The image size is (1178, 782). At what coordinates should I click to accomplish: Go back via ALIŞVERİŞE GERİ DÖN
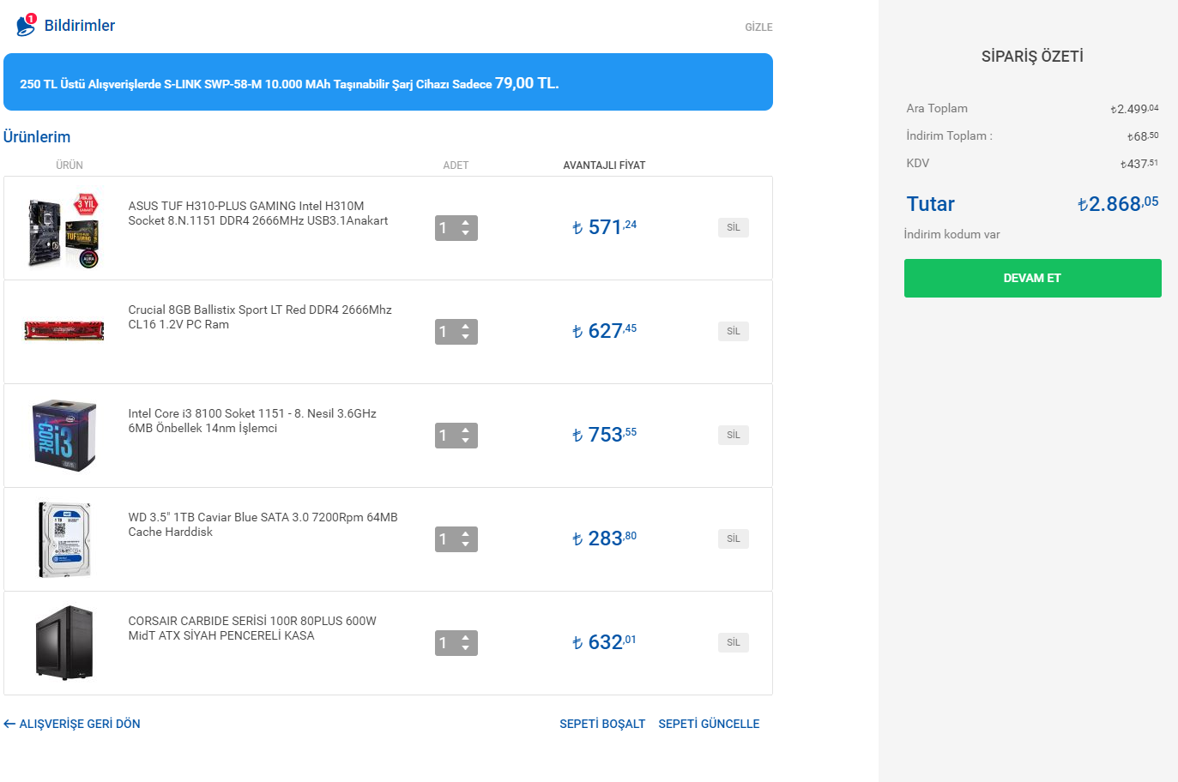(72, 724)
